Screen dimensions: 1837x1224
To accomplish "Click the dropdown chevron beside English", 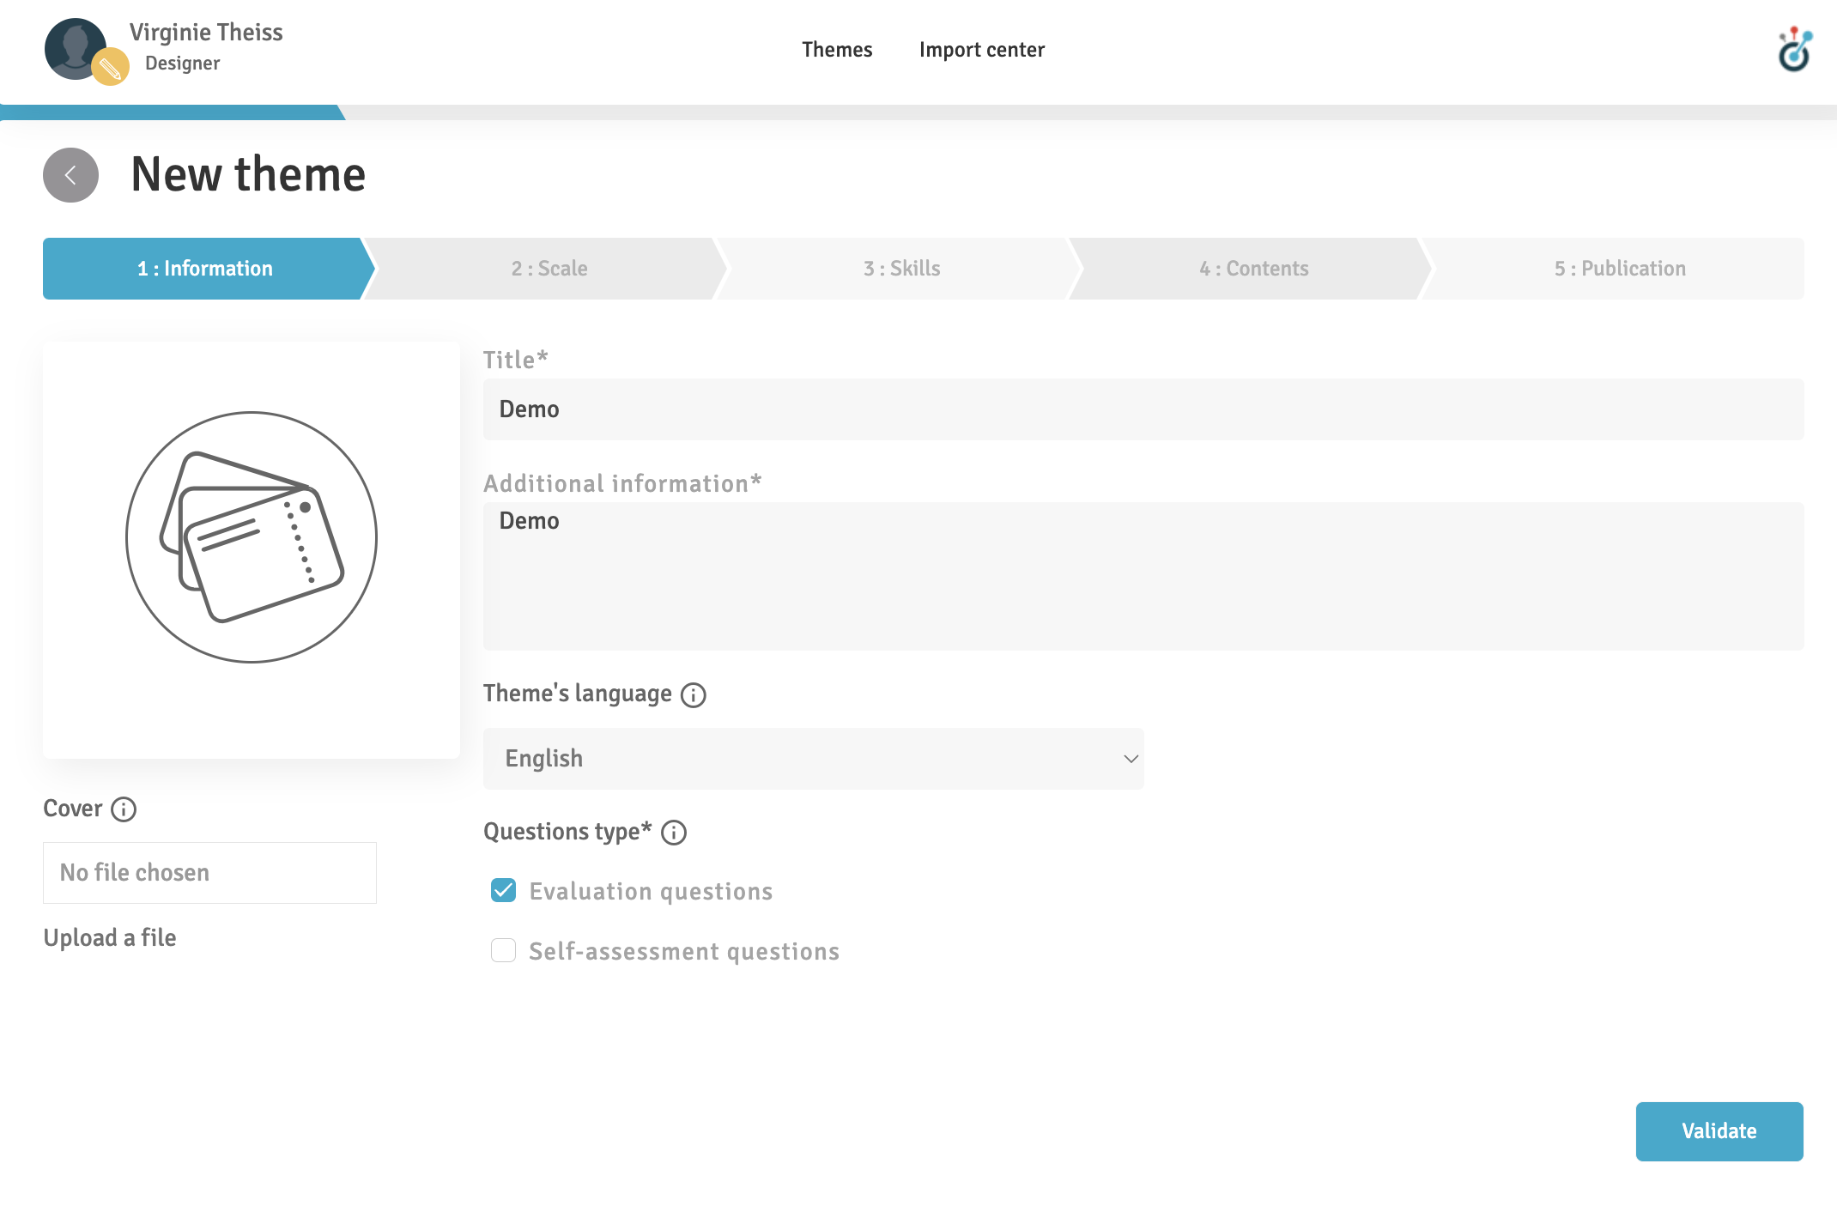I will click(x=1131, y=759).
